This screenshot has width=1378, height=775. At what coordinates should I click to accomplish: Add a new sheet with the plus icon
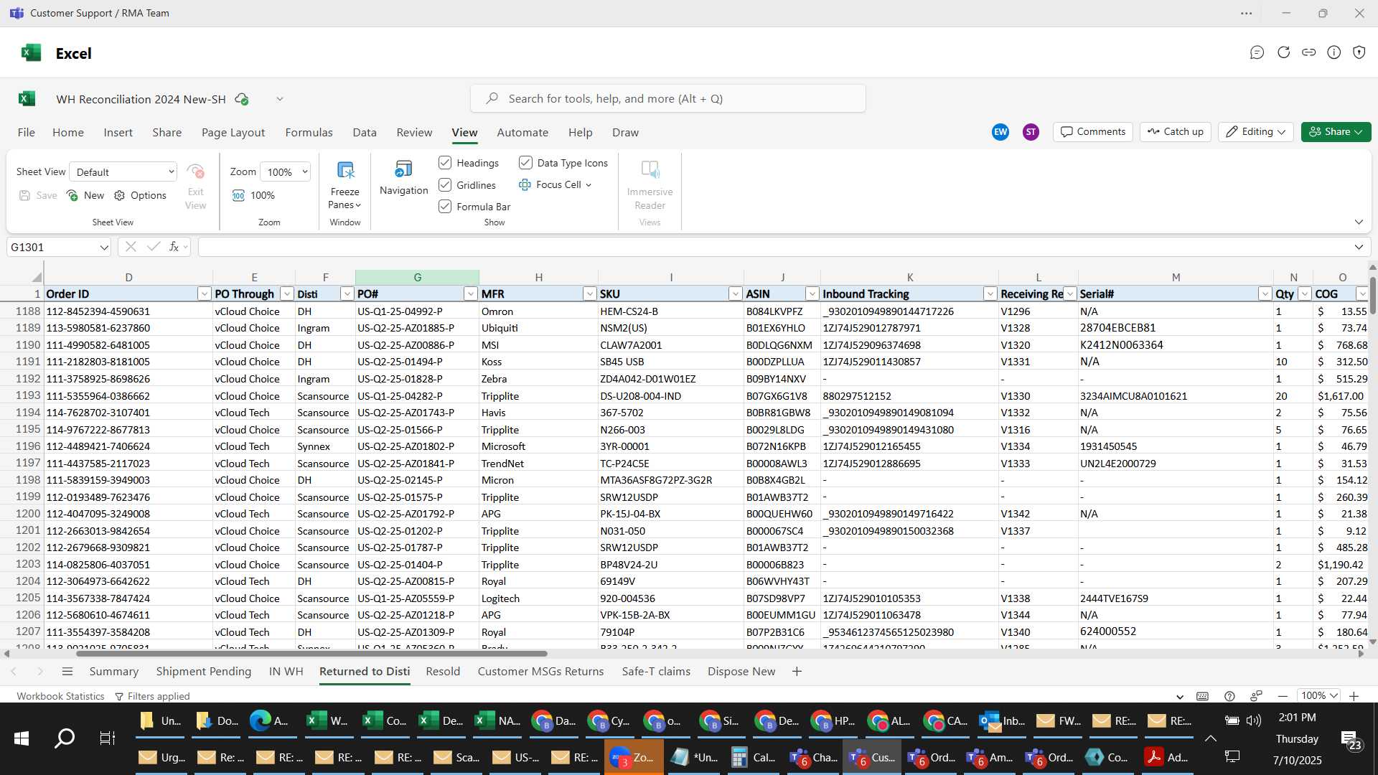click(x=797, y=672)
